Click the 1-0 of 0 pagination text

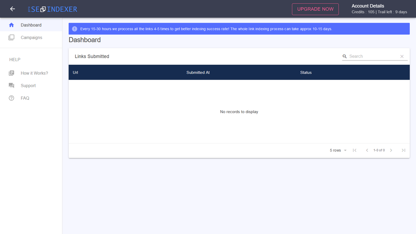pyautogui.click(x=379, y=150)
